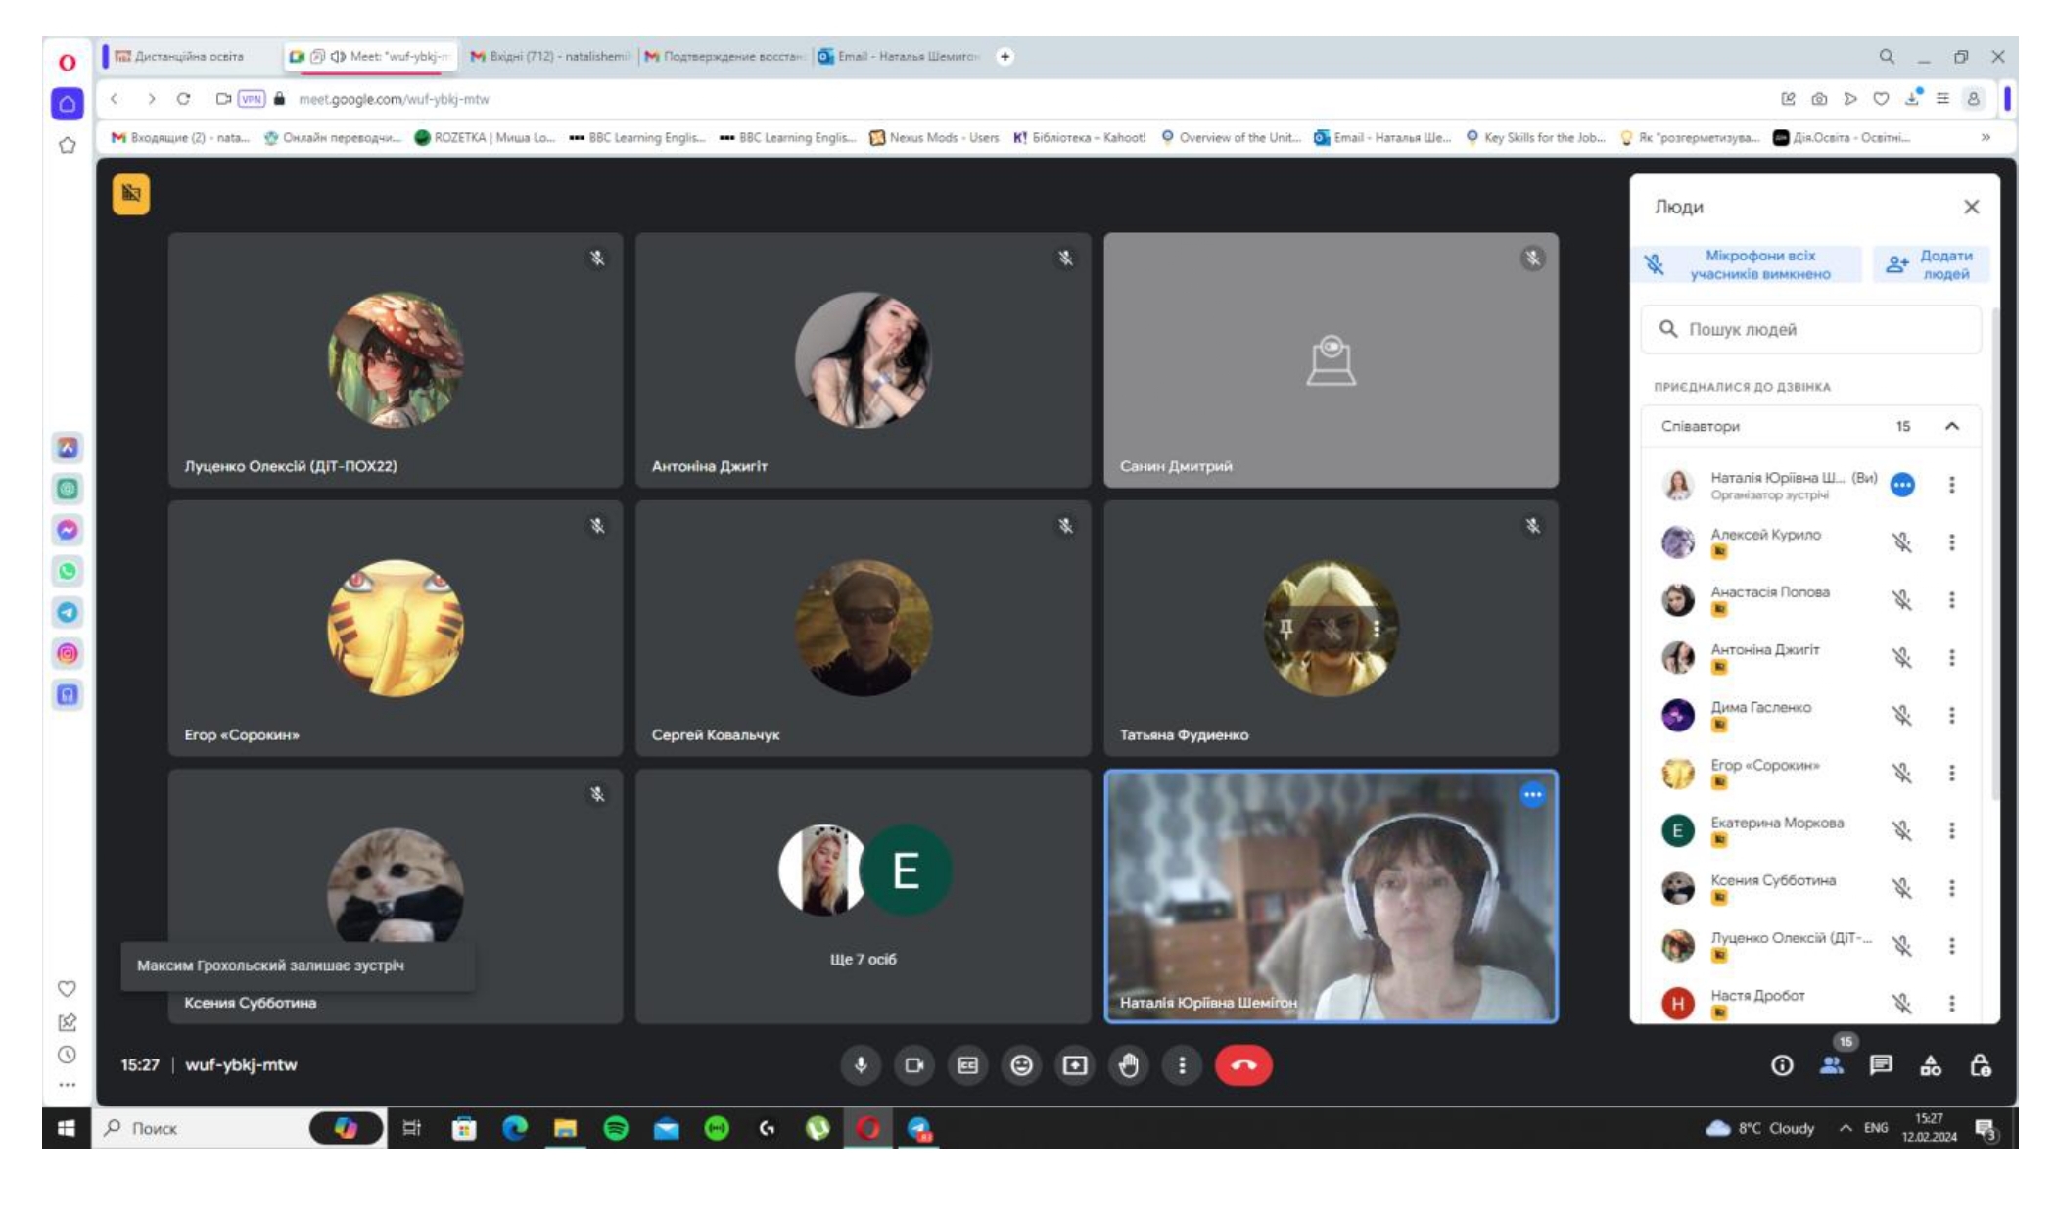Open Opera downloads icon
2056x1224 pixels.
[x=1912, y=99]
